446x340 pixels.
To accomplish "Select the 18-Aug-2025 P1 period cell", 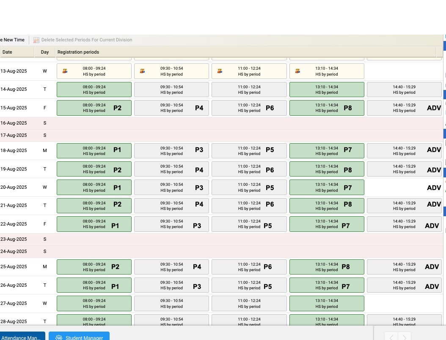I will pyautogui.click(x=94, y=151).
